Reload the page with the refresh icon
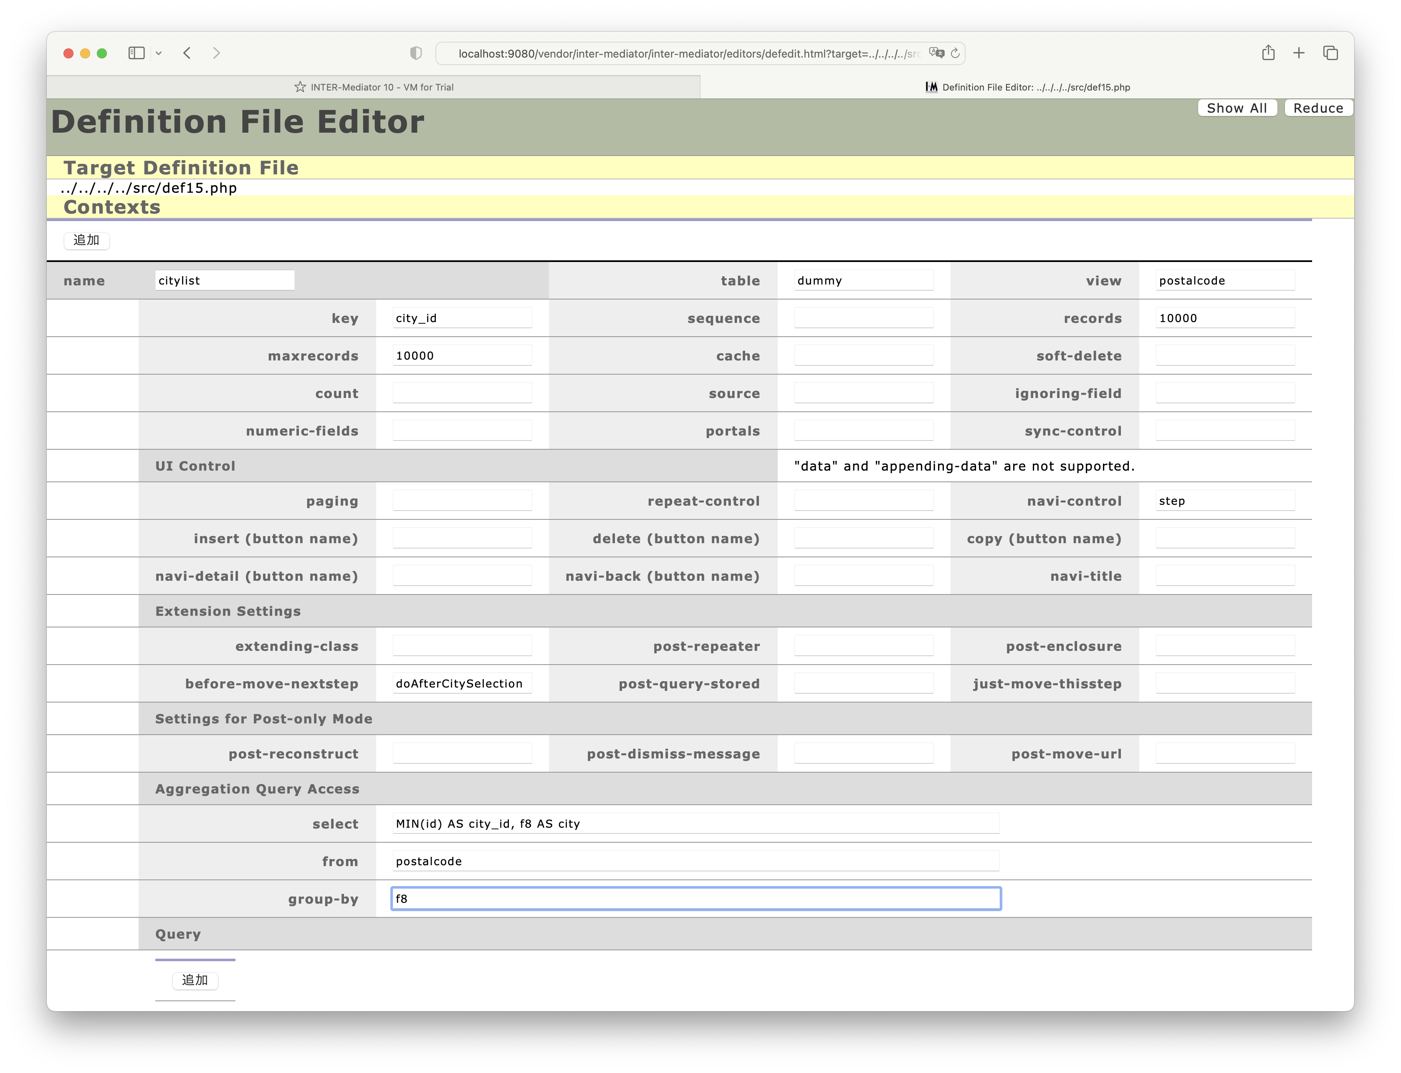1401x1073 pixels. [x=956, y=53]
